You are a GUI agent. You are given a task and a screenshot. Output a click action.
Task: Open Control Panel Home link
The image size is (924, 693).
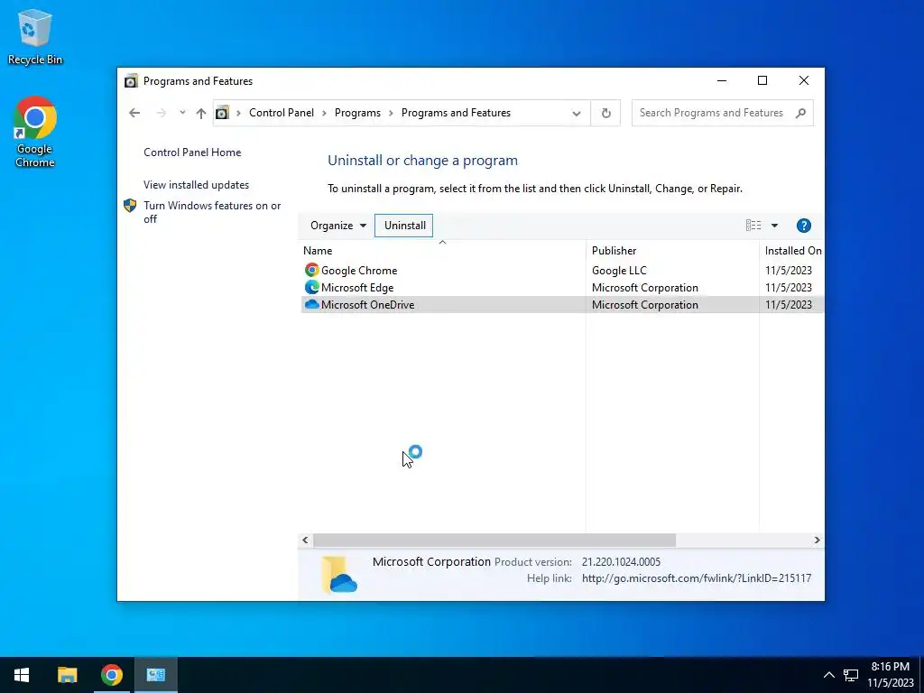(192, 152)
